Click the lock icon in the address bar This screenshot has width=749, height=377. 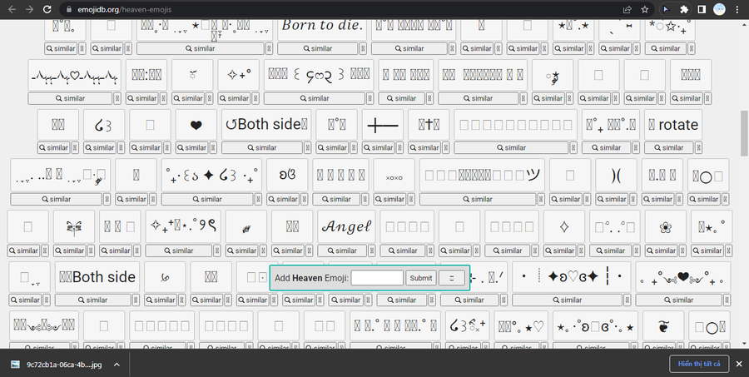coord(69,9)
